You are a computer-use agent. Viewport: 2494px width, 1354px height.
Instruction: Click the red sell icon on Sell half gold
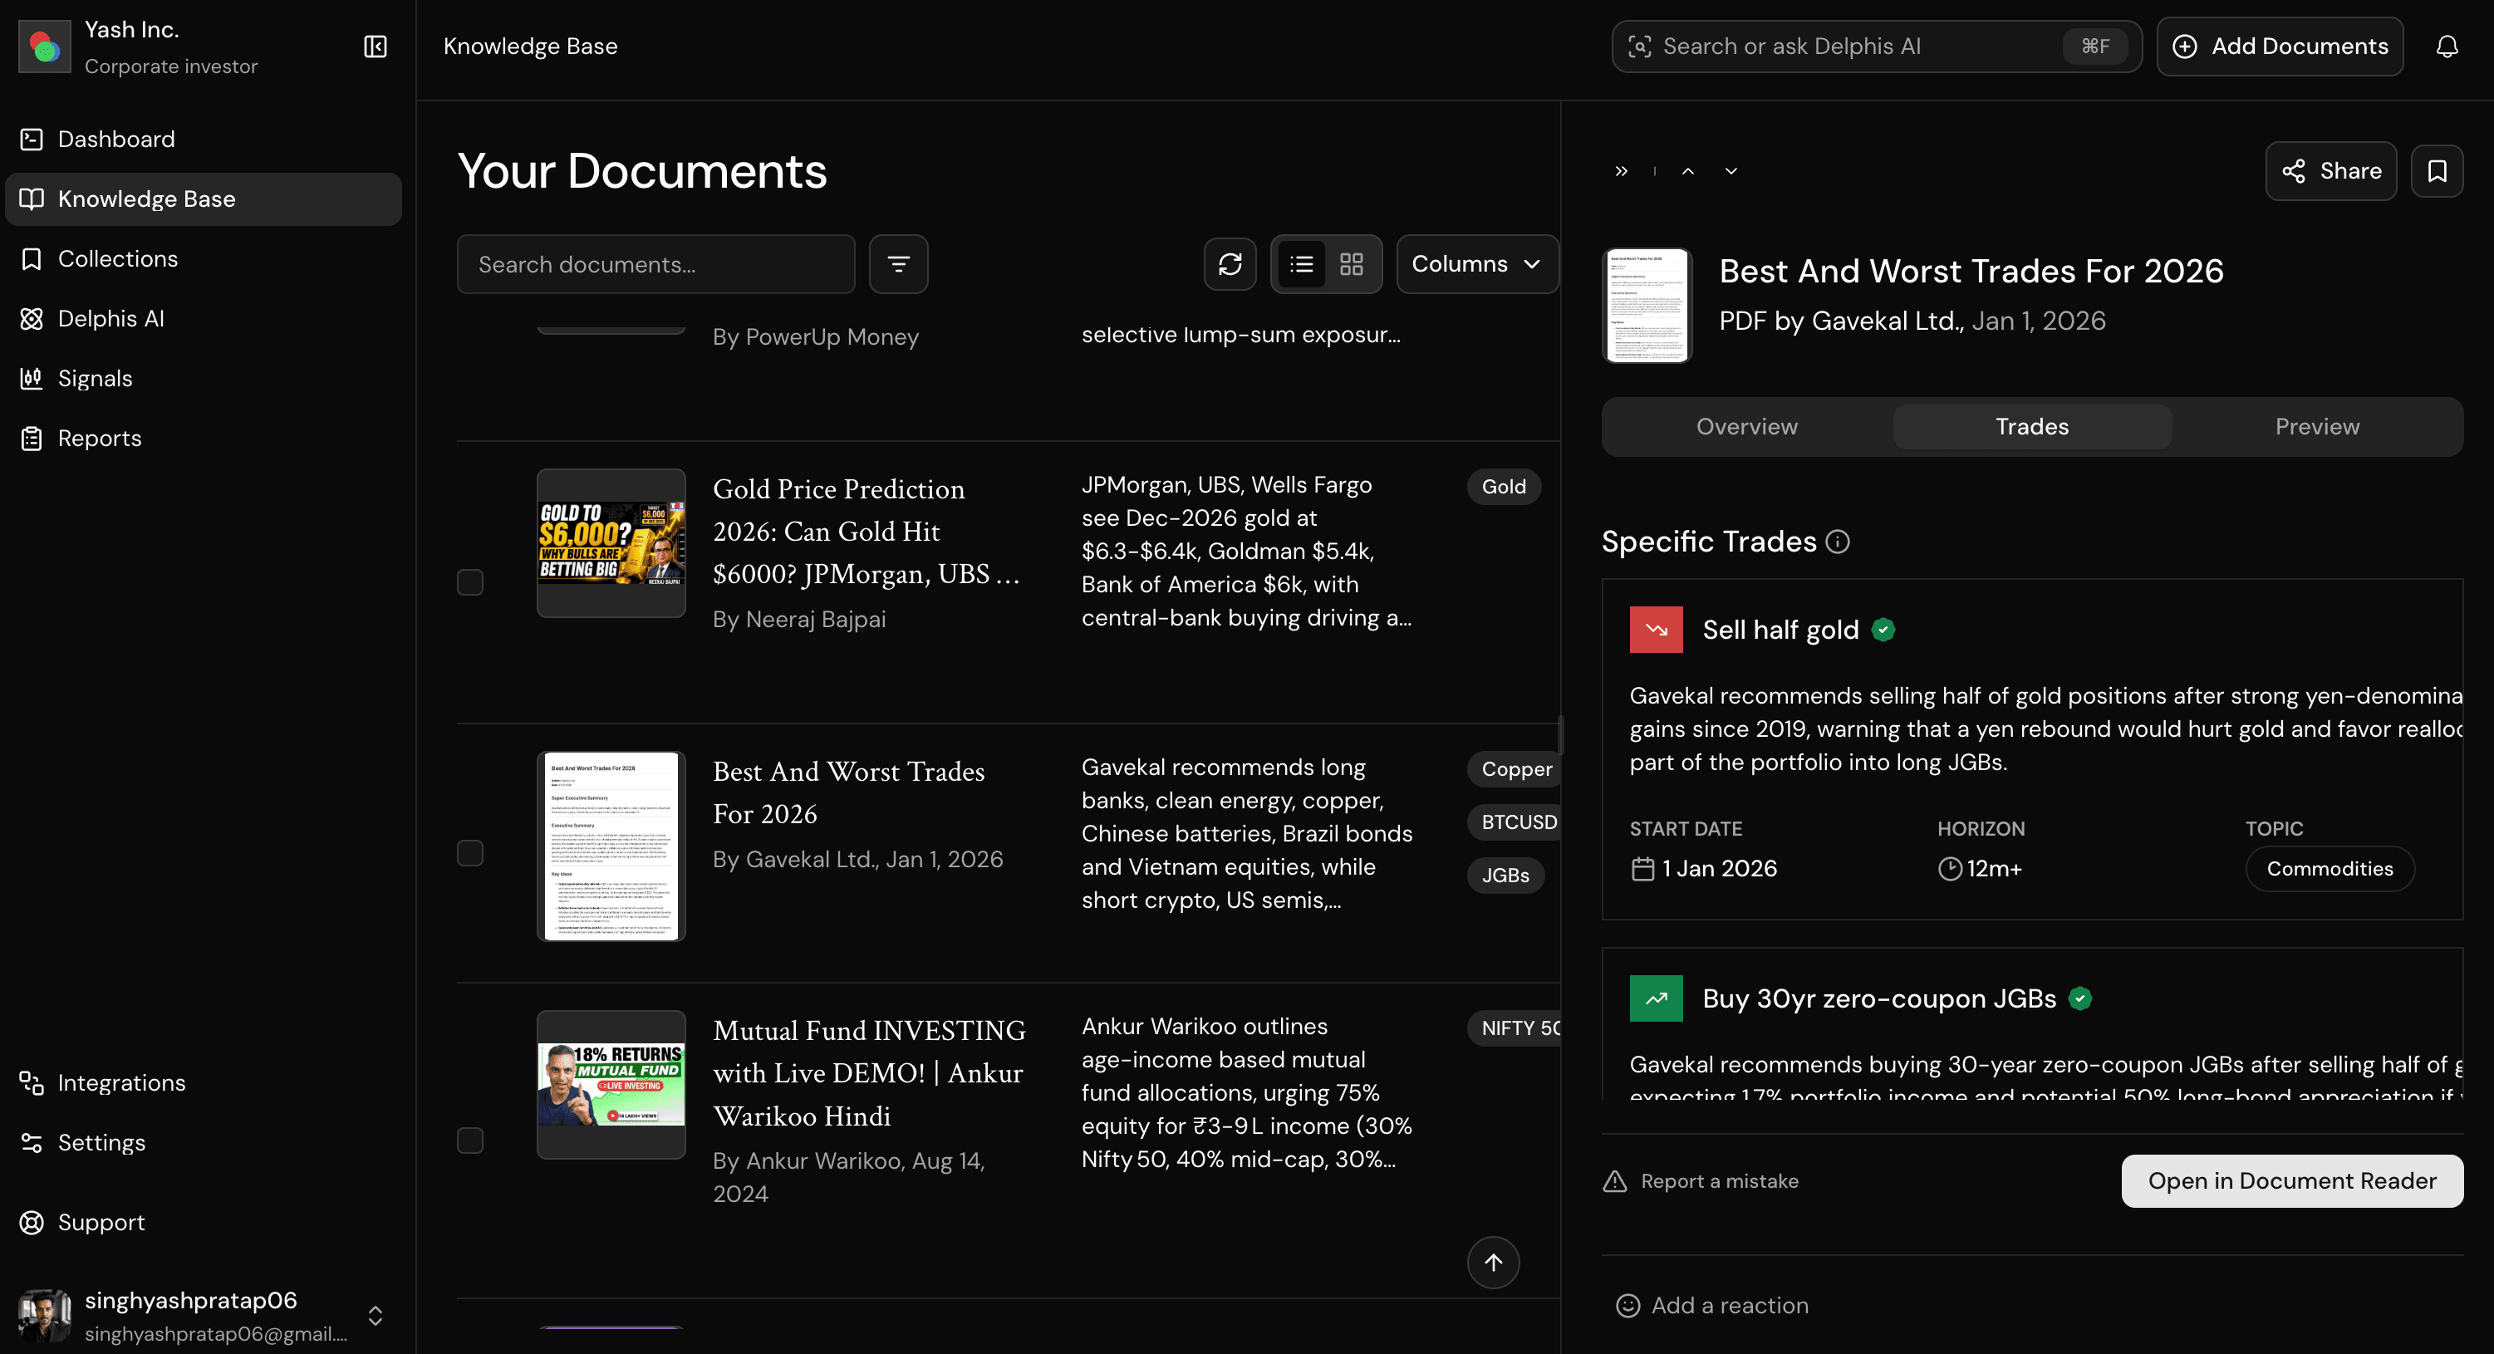click(1656, 630)
